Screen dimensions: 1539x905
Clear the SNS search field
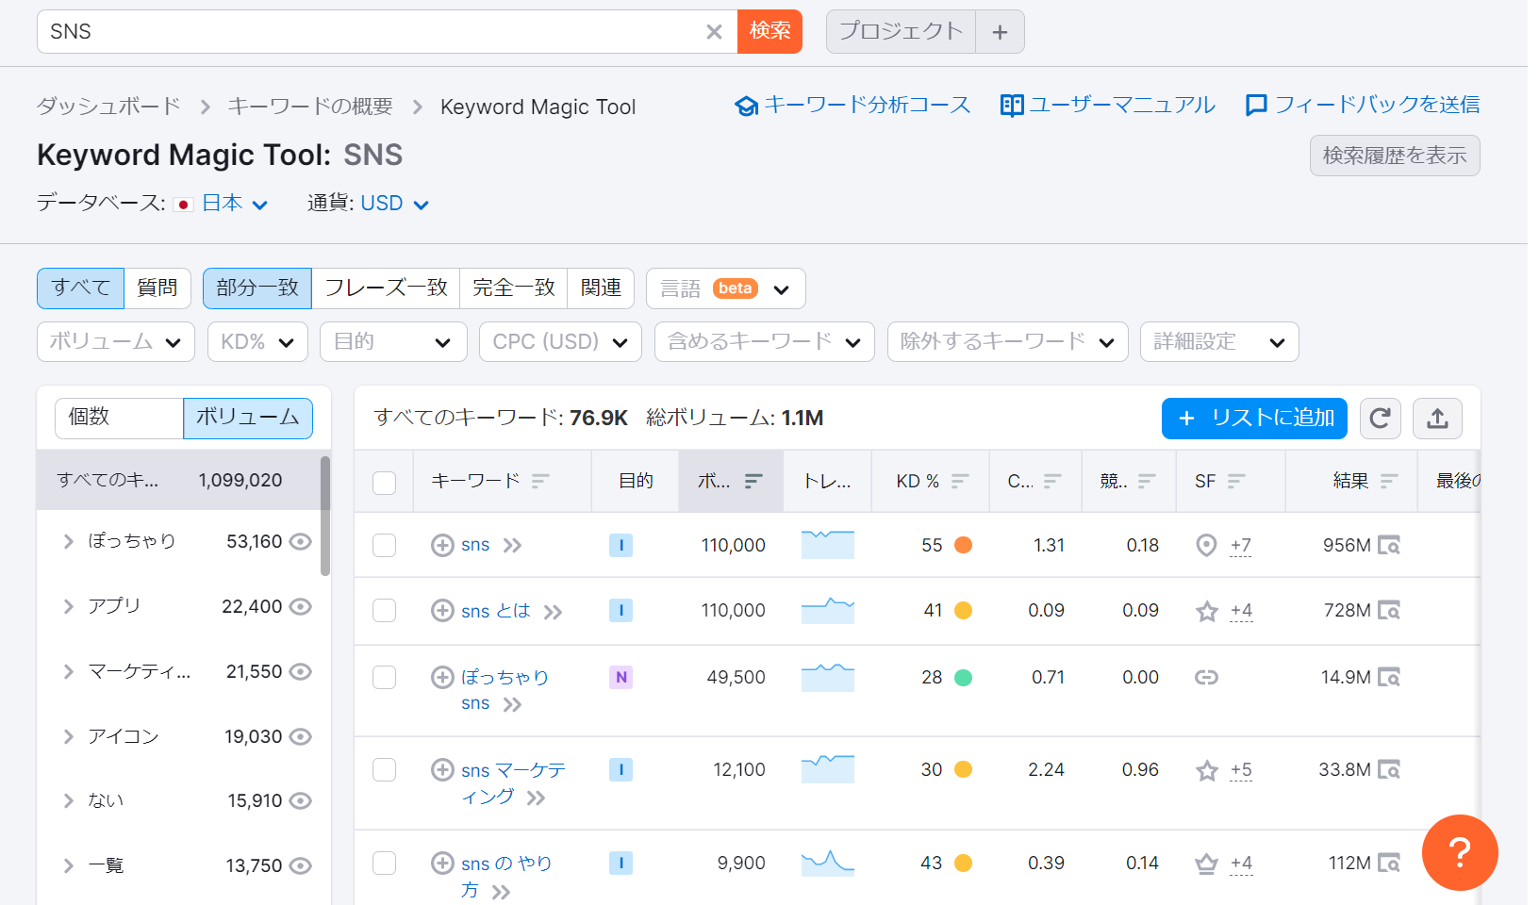pyautogui.click(x=714, y=32)
